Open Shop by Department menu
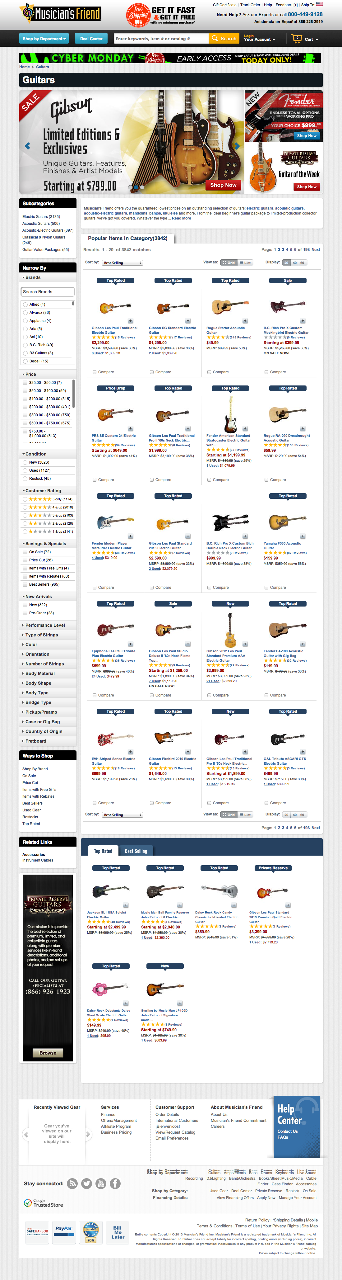 coord(44,38)
